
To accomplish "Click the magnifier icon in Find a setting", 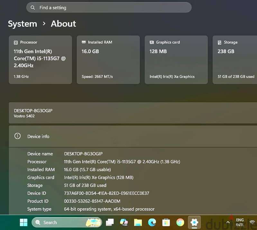I will [x=33, y=7].
